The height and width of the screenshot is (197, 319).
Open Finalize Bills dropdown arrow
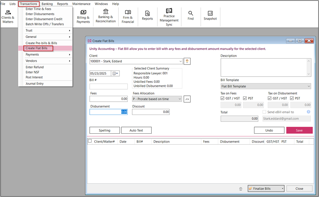pyautogui.click(x=282, y=189)
